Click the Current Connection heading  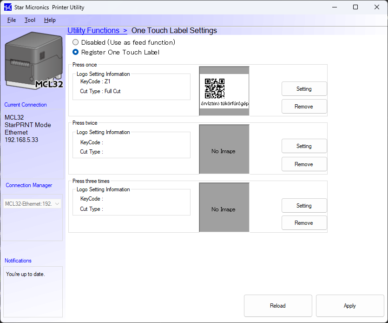coord(26,105)
